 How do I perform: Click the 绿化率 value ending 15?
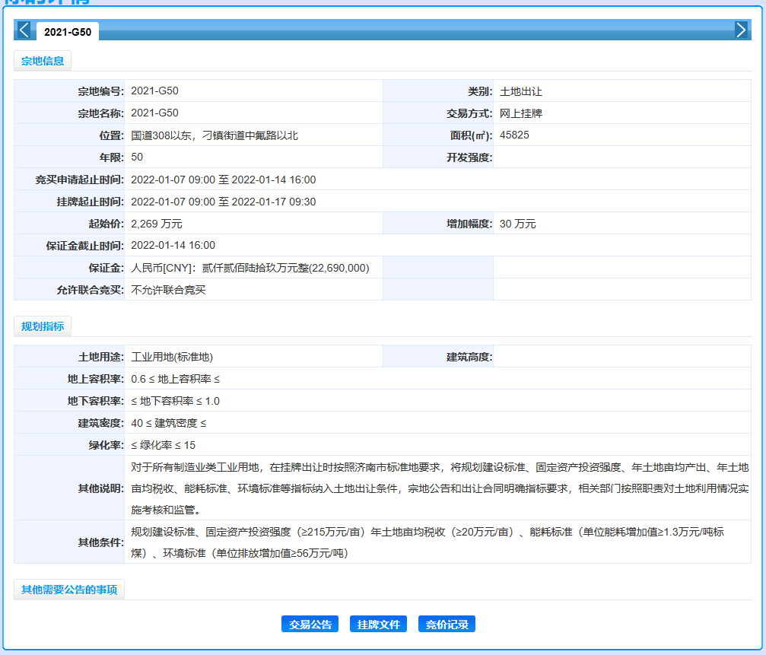(164, 445)
